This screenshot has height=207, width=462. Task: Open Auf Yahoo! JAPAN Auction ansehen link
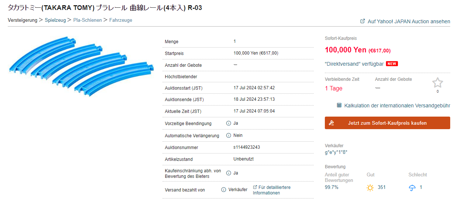[409, 21]
